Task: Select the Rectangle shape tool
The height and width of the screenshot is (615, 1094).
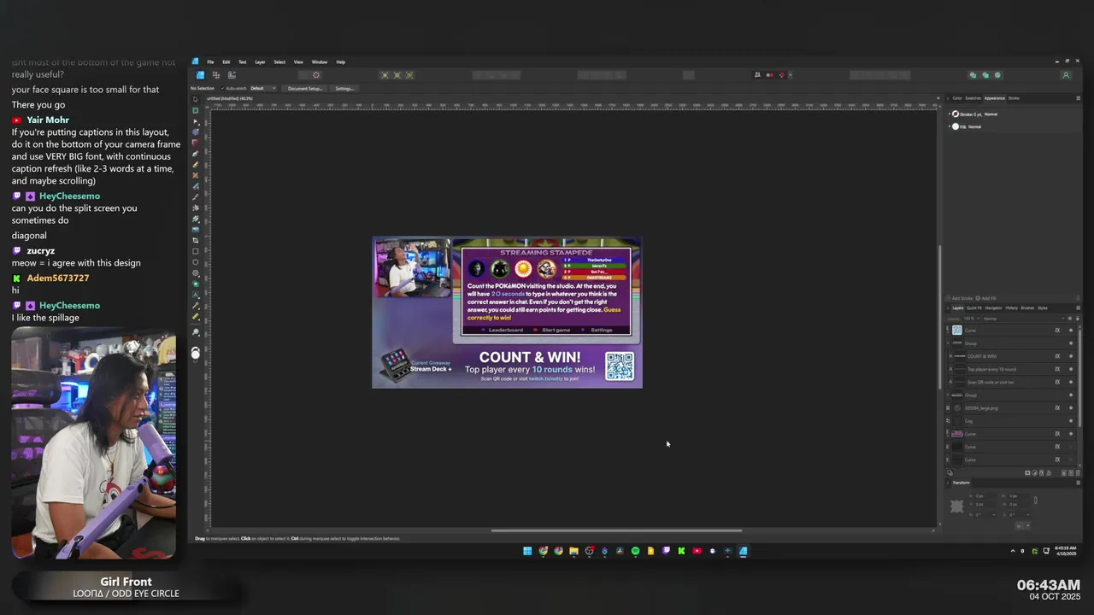Action: (196, 251)
